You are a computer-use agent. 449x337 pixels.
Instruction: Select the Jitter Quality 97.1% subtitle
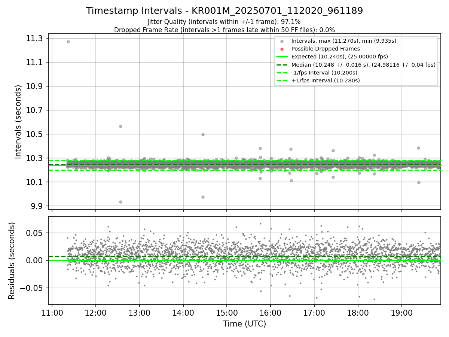(224, 22)
